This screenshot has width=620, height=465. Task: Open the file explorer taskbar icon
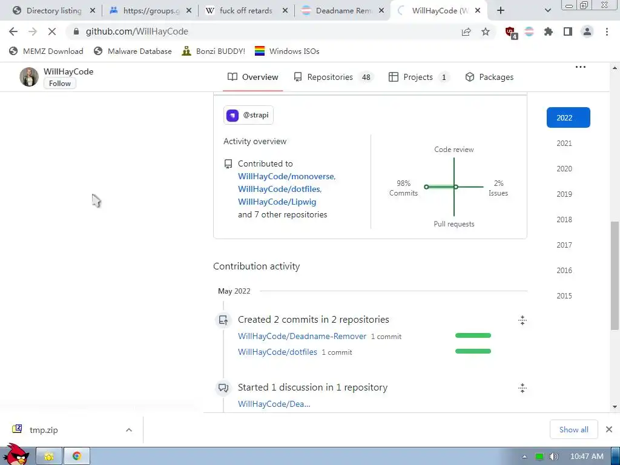(49, 457)
